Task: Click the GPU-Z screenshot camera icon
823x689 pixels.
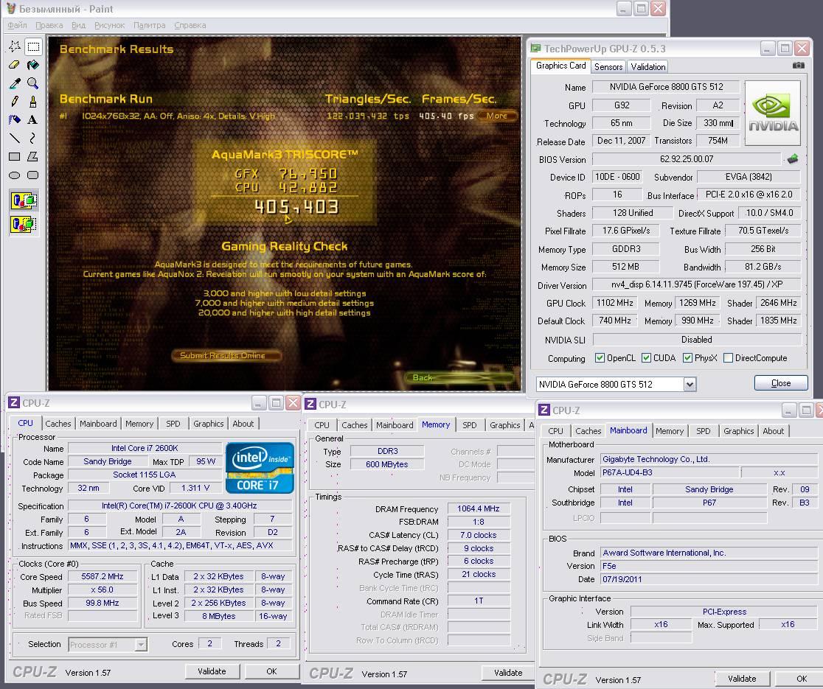Action: click(x=798, y=66)
